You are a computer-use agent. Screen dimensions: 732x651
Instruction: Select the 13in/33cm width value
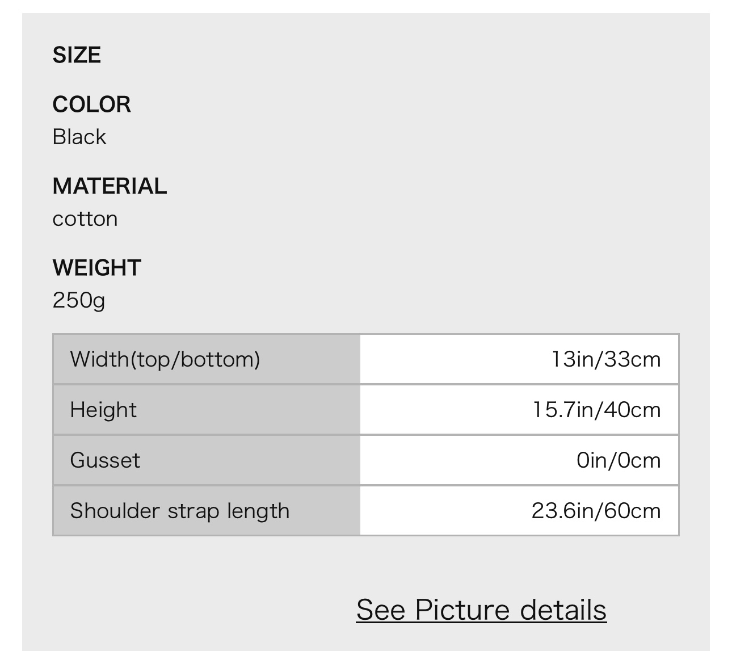(x=607, y=359)
